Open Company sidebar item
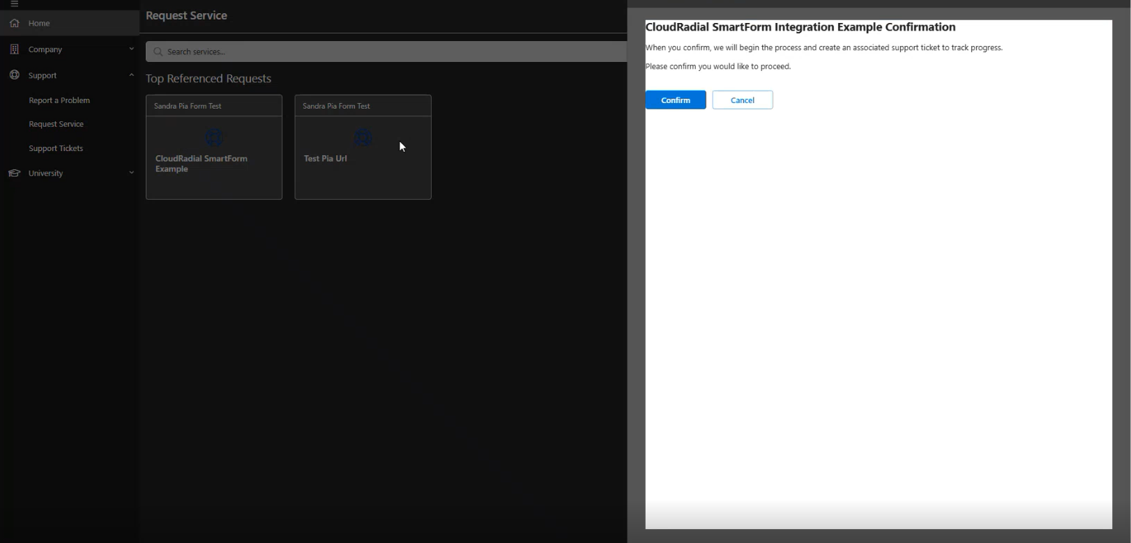Viewport: 1131px width, 543px height. click(70, 49)
